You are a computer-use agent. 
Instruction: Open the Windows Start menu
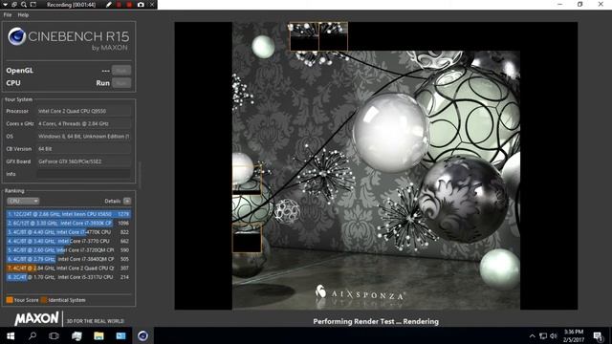(x=11, y=335)
